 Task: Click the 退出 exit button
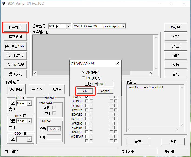[173, 142]
